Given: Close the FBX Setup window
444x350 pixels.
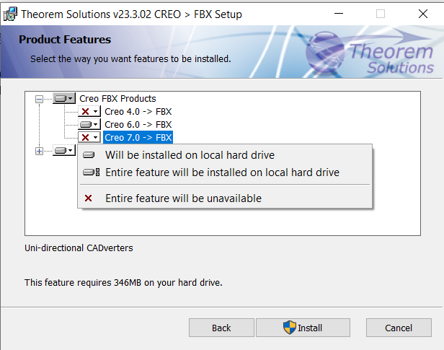Looking at the screenshot, I should [x=423, y=14].
